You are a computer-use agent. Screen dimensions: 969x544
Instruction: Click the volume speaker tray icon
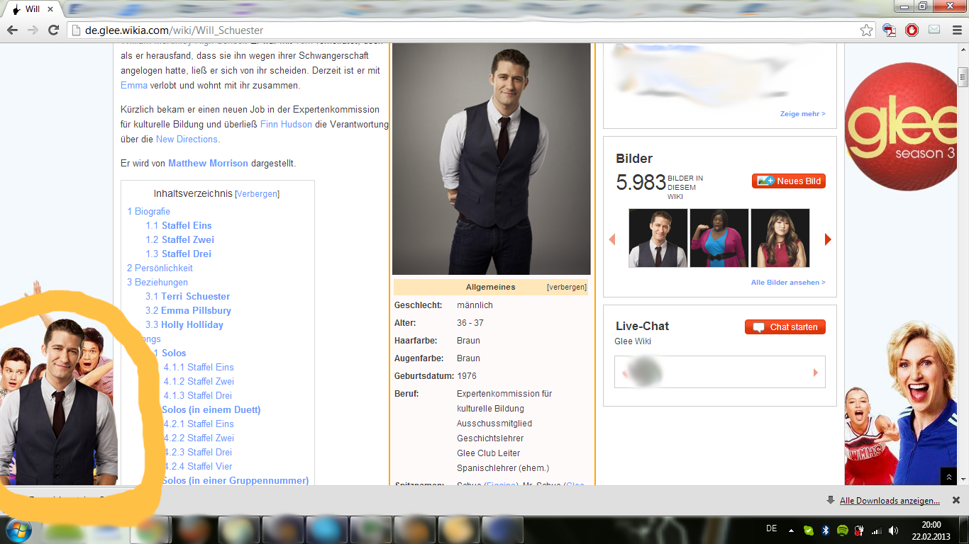(893, 530)
